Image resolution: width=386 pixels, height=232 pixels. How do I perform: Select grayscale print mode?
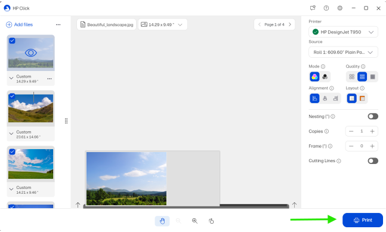[x=325, y=77]
